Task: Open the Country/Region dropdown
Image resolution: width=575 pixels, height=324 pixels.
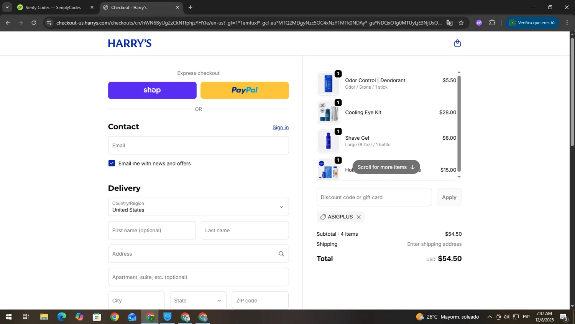Action: [198, 207]
